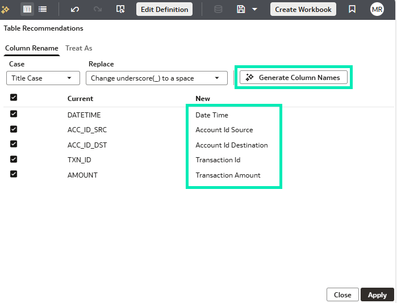Uncheck the DATETIME column checkbox
This screenshot has height=303, width=397.
(14, 114)
